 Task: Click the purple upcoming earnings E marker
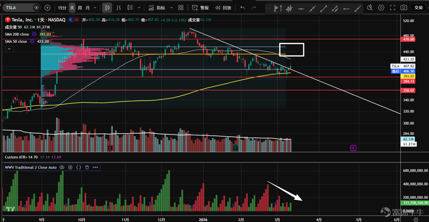353,148
